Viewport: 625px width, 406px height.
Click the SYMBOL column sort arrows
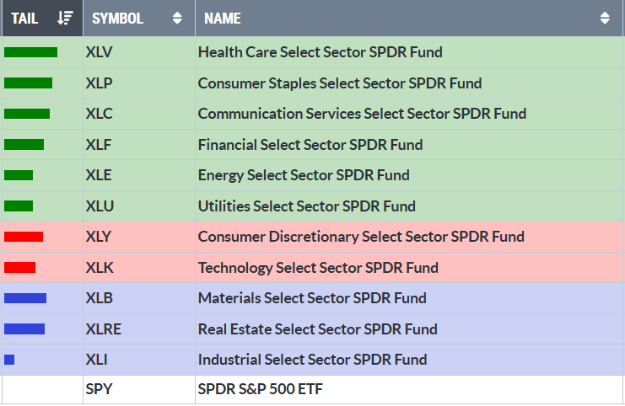pyautogui.click(x=176, y=18)
